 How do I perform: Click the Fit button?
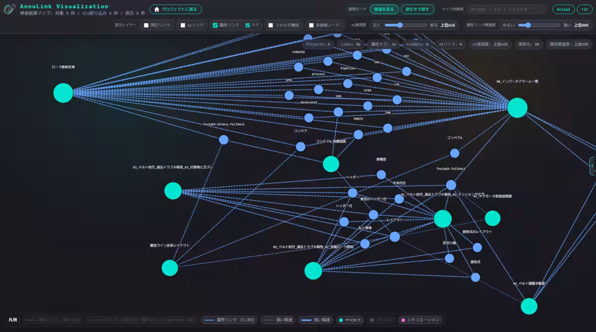(585, 9)
